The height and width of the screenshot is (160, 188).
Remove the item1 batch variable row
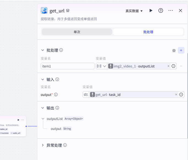tap(181, 66)
